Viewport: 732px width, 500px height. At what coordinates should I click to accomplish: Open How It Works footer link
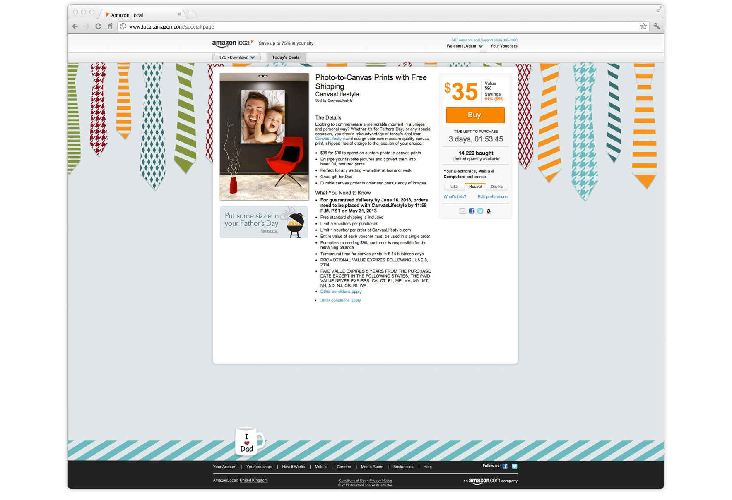294,467
